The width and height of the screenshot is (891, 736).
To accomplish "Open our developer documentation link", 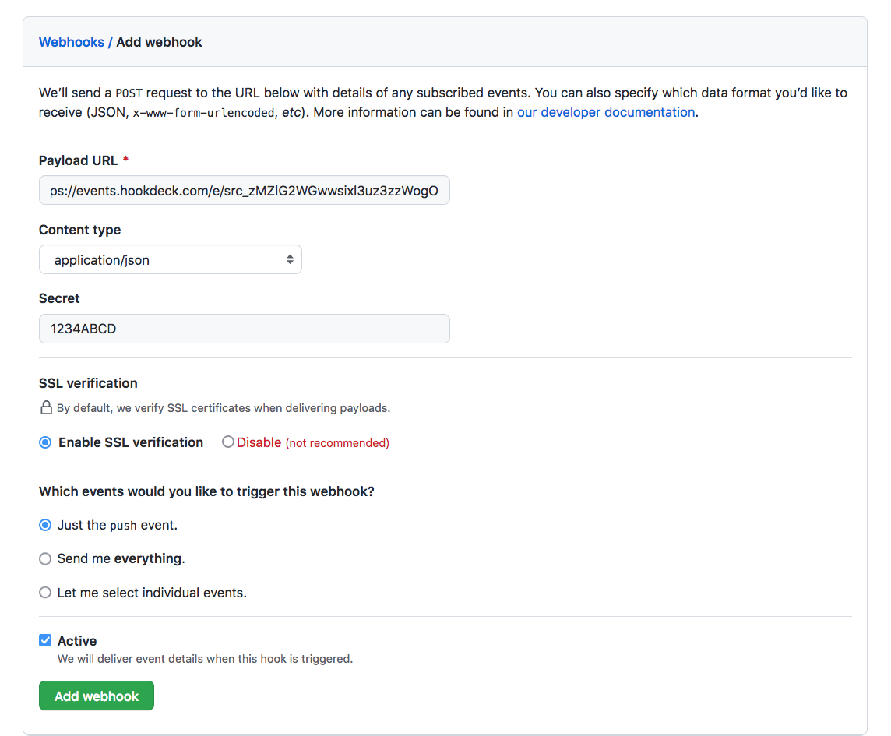I will 605,112.
